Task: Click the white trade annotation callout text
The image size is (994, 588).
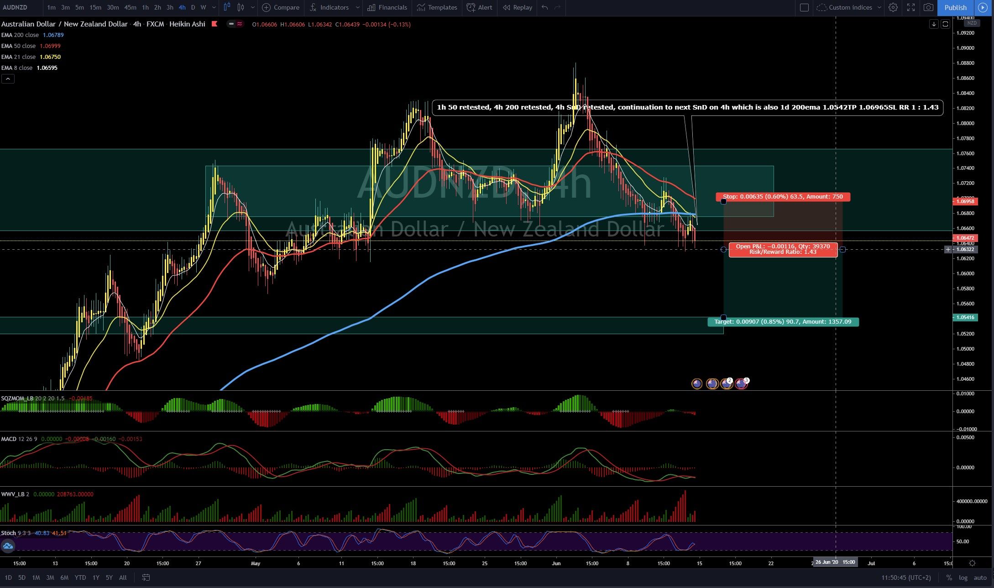Action: point(687,107)
